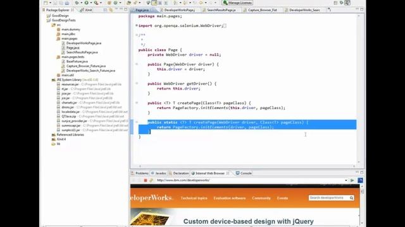Collapse all in Package Explorer
The height and width of the screenshot is (227, 405).
[105, 10]
